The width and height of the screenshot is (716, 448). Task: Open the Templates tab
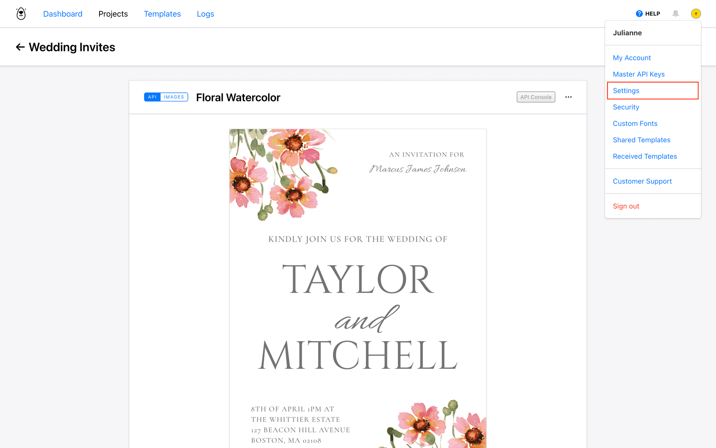coord(162,14)
